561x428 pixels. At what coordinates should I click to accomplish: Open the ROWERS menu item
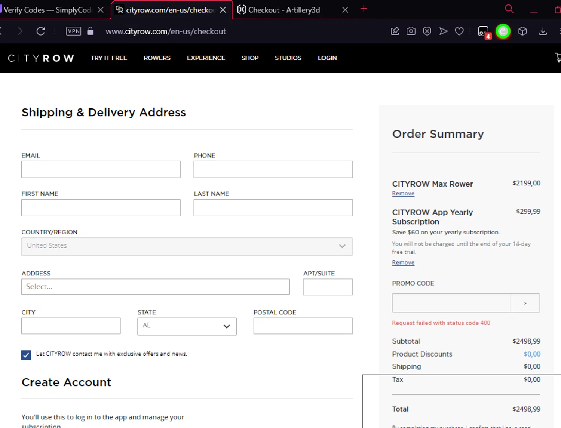point(157,58)
